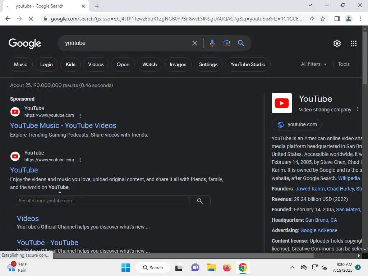The height and width of the screenshot is (276, 368).
Task: Filter results by Music chip
Action: point(20,64)
